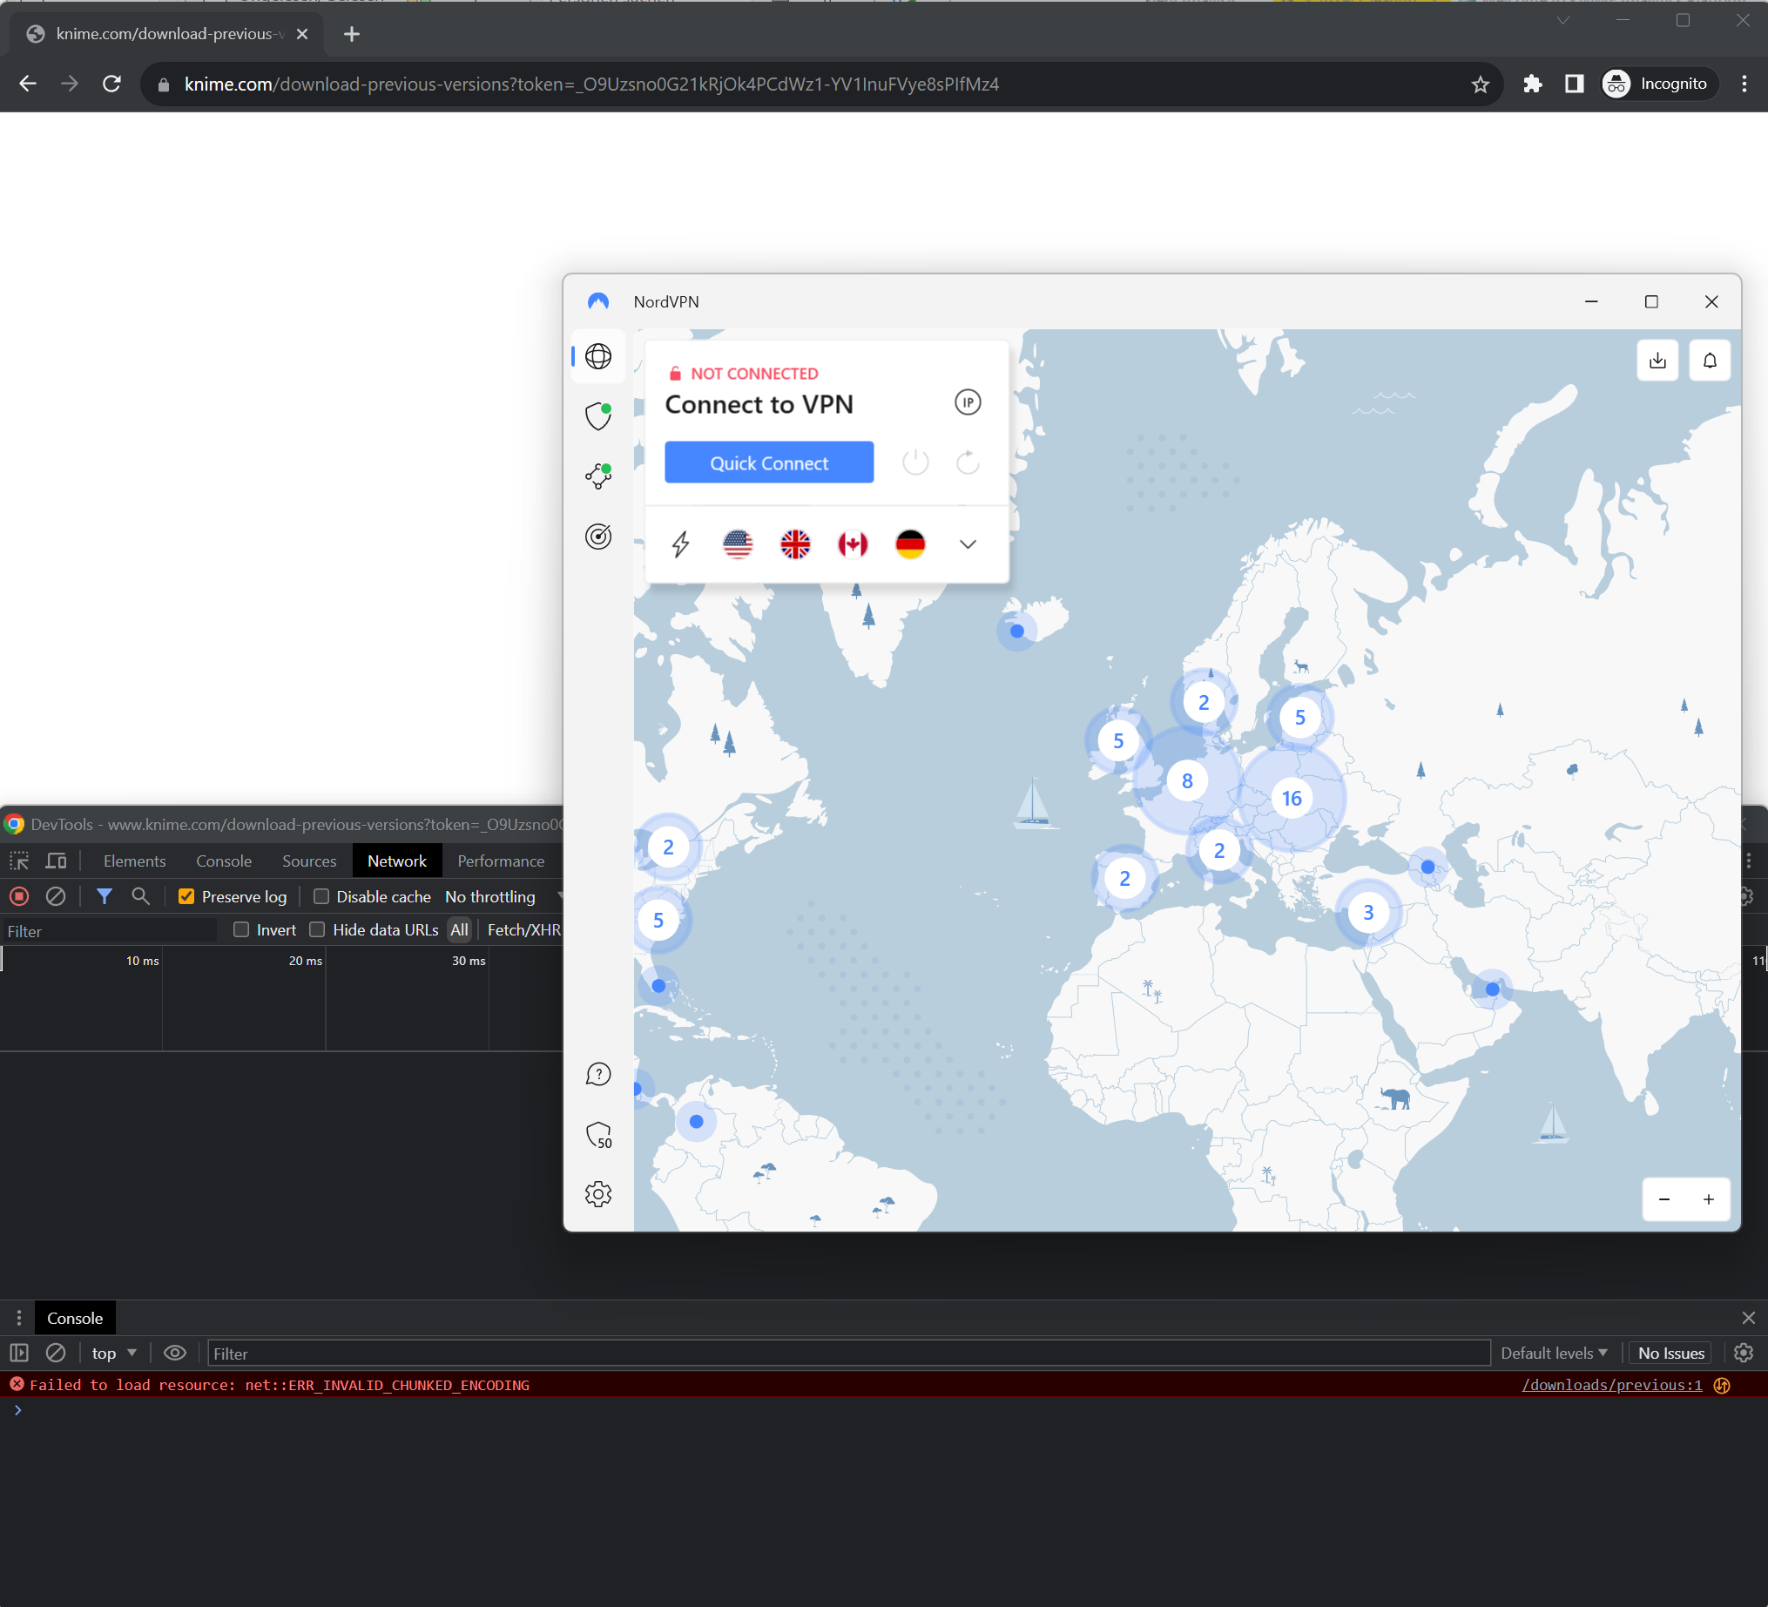Switch to DevTools Elements tab
The width and height of the screenshot is (1768, 1607).
pos(134,861)
